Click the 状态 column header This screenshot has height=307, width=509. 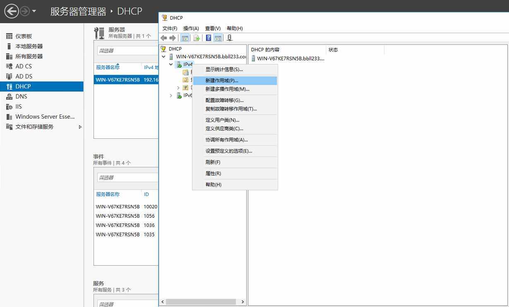[x=355, y=50]
